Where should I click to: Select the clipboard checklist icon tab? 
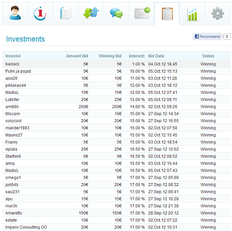point(167,13)
